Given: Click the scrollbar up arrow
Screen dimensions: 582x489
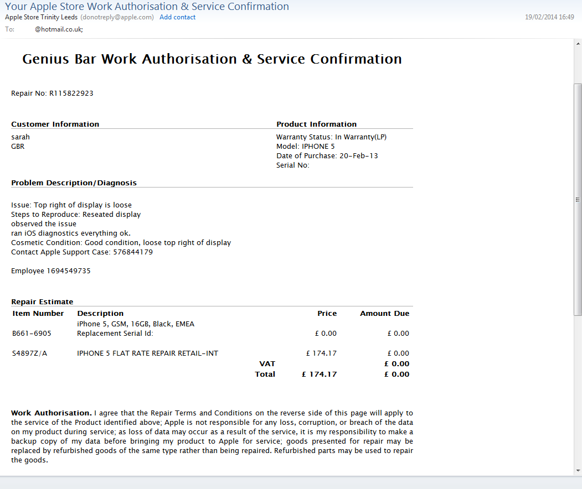Looking at the screenshot, I should click(578, 44).
